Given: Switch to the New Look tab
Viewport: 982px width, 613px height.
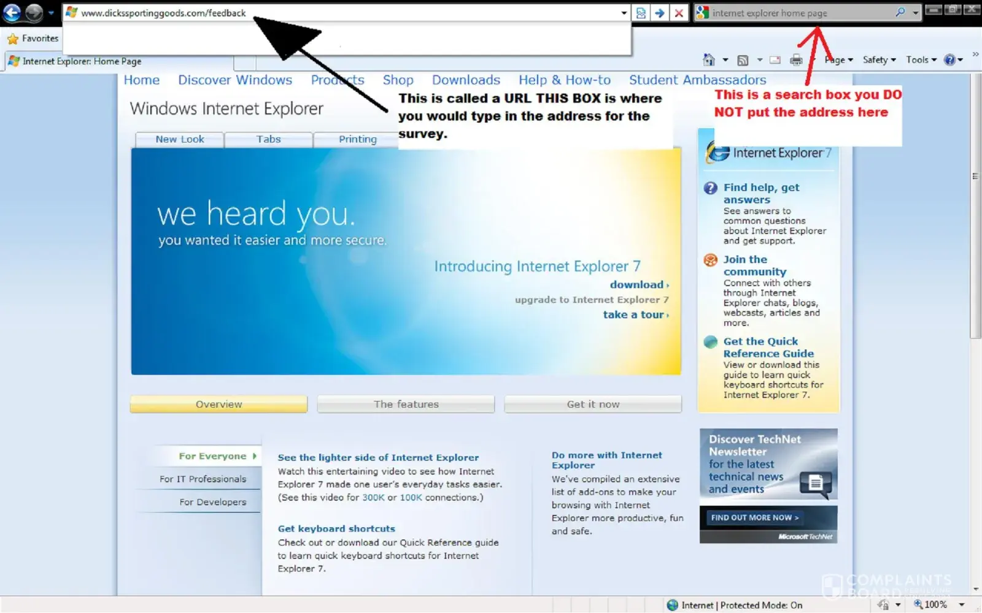Looking at the screenshot, I should 180,140.
